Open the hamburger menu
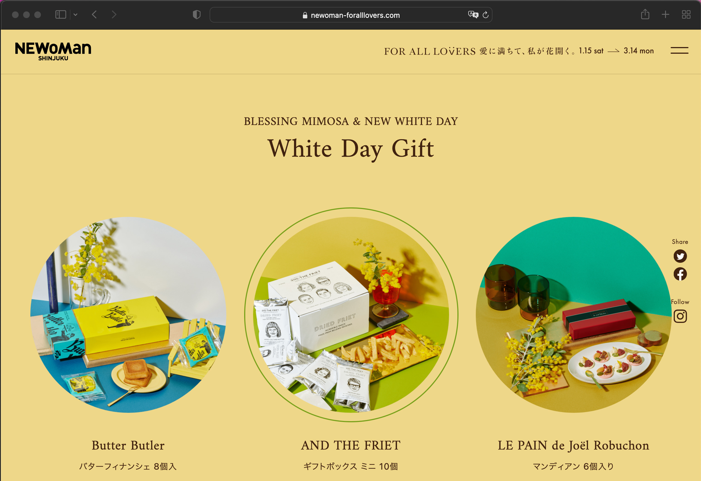The image size is (701, 481). pyautogui.click(x=679, y=50)
